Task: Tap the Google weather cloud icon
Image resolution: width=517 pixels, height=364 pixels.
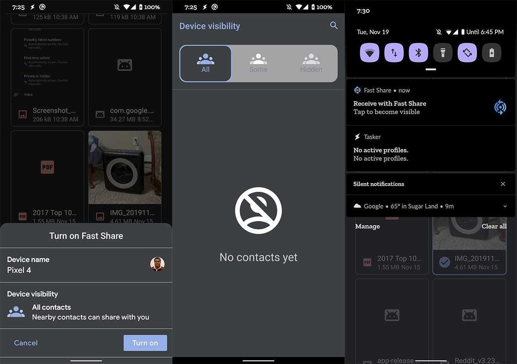Action: (x=357, y=206)
